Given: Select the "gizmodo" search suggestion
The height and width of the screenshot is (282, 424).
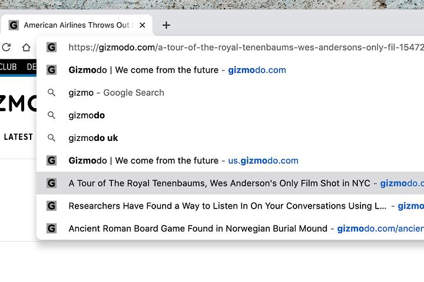Looking at the screenshot, I should [x=87, y=115].
